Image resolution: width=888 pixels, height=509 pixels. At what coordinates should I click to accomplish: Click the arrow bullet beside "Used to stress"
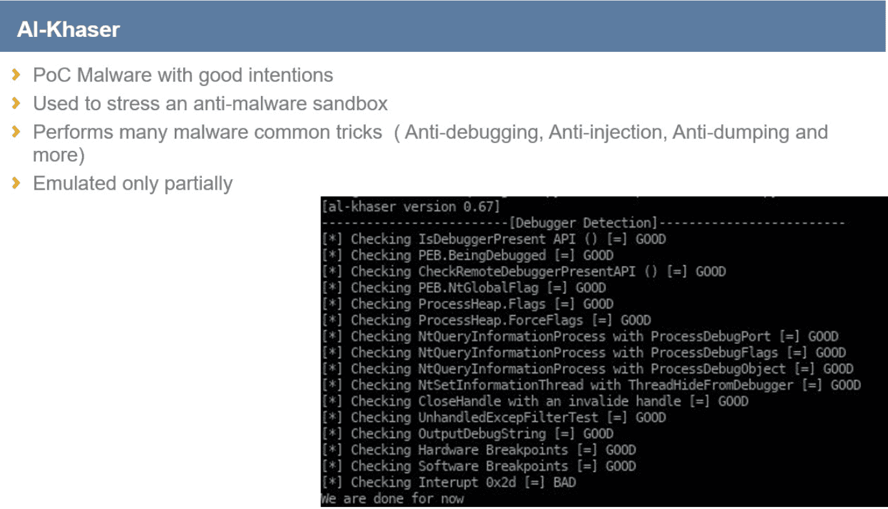pos(16,104)
